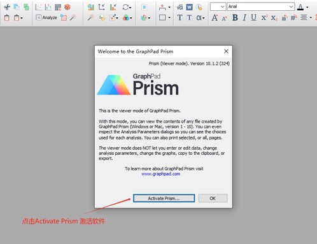
Task: Select the boxed T text tool
Action: click(190, 18)
